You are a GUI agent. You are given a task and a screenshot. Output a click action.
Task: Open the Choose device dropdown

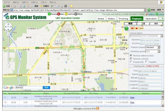(161, 36)
